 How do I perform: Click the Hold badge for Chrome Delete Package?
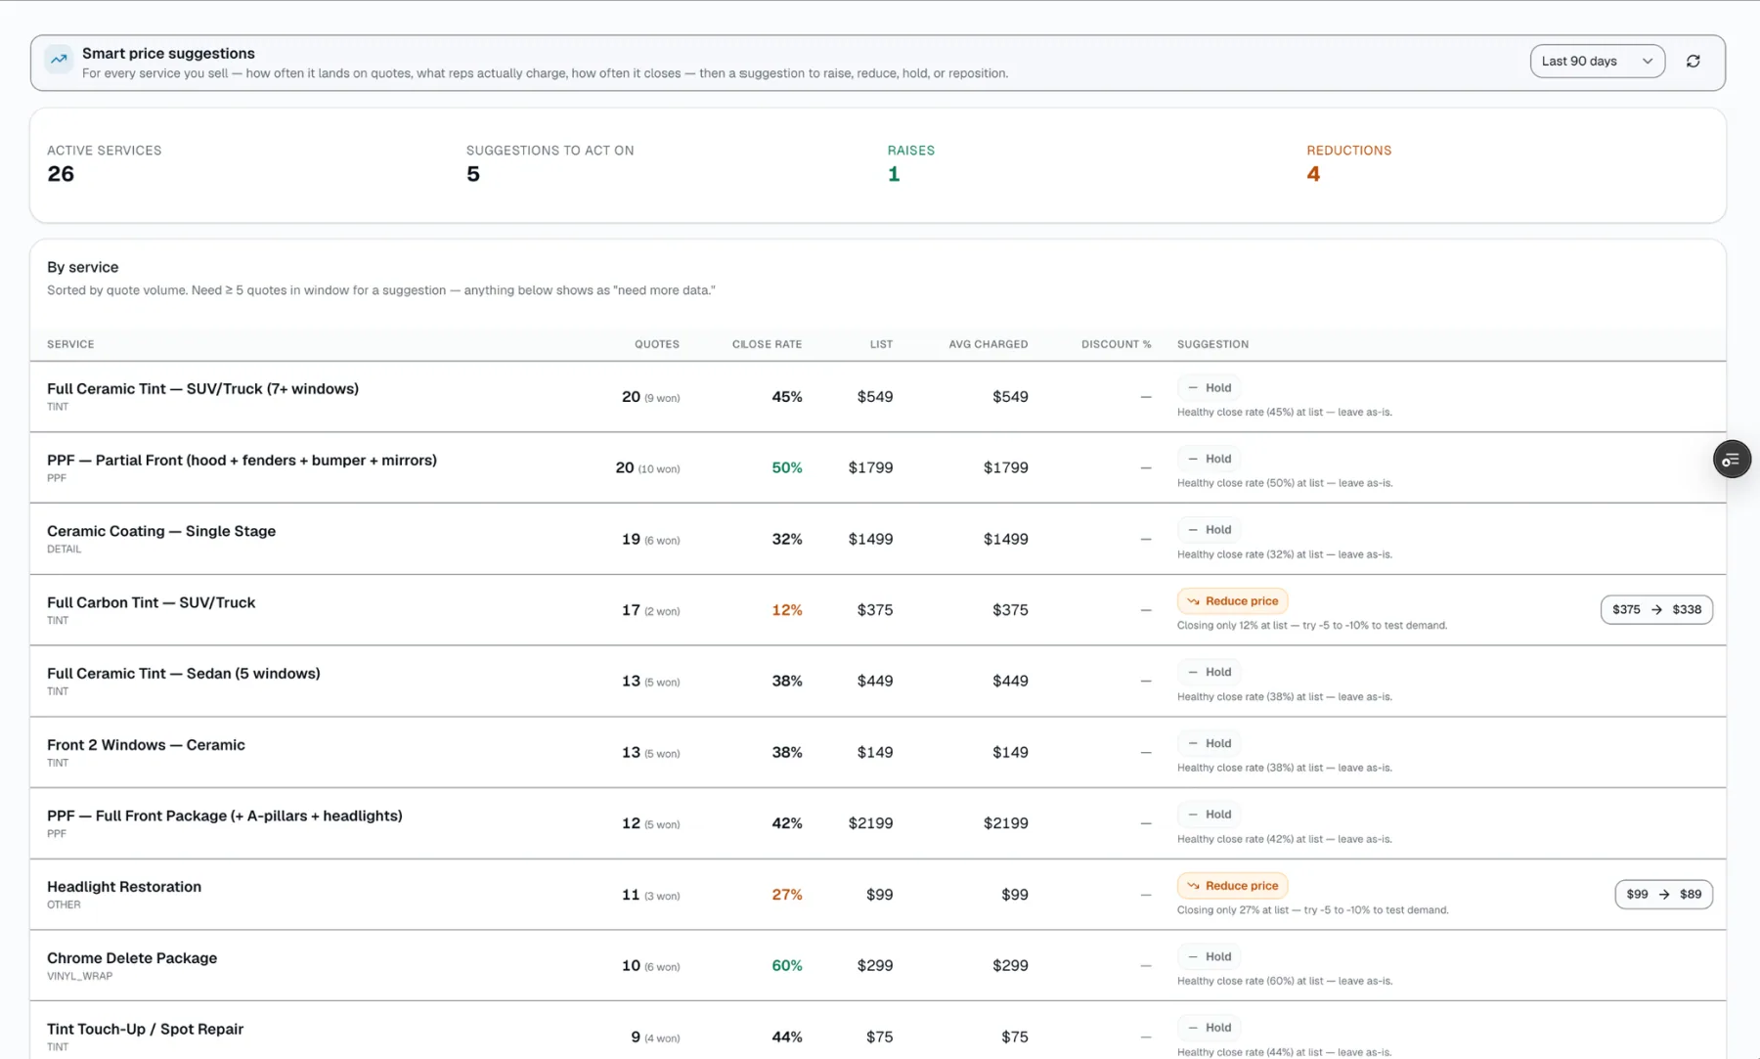tap(1210, 956)
